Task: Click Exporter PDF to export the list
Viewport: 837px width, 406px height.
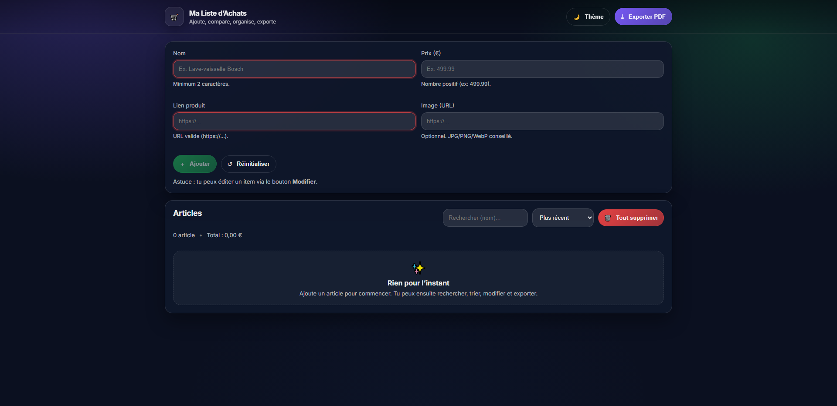Action: (x=643, y=17)
